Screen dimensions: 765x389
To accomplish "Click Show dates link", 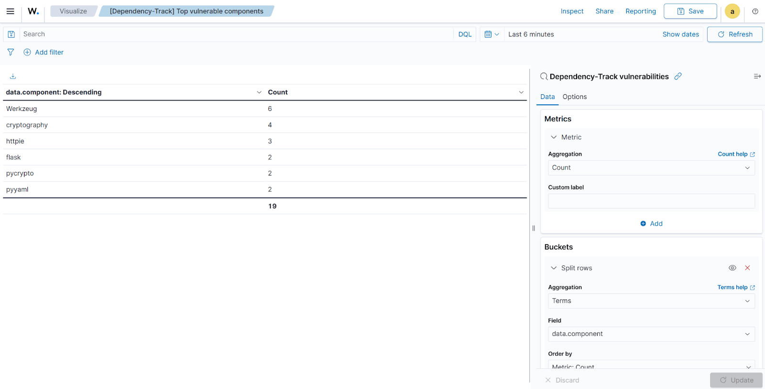I will click(x=680, y=34).
